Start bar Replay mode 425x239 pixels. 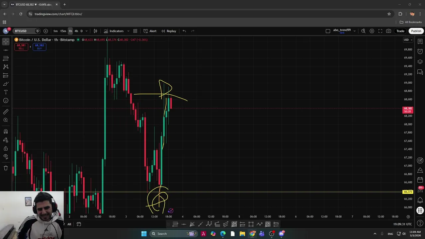[169, 31]
